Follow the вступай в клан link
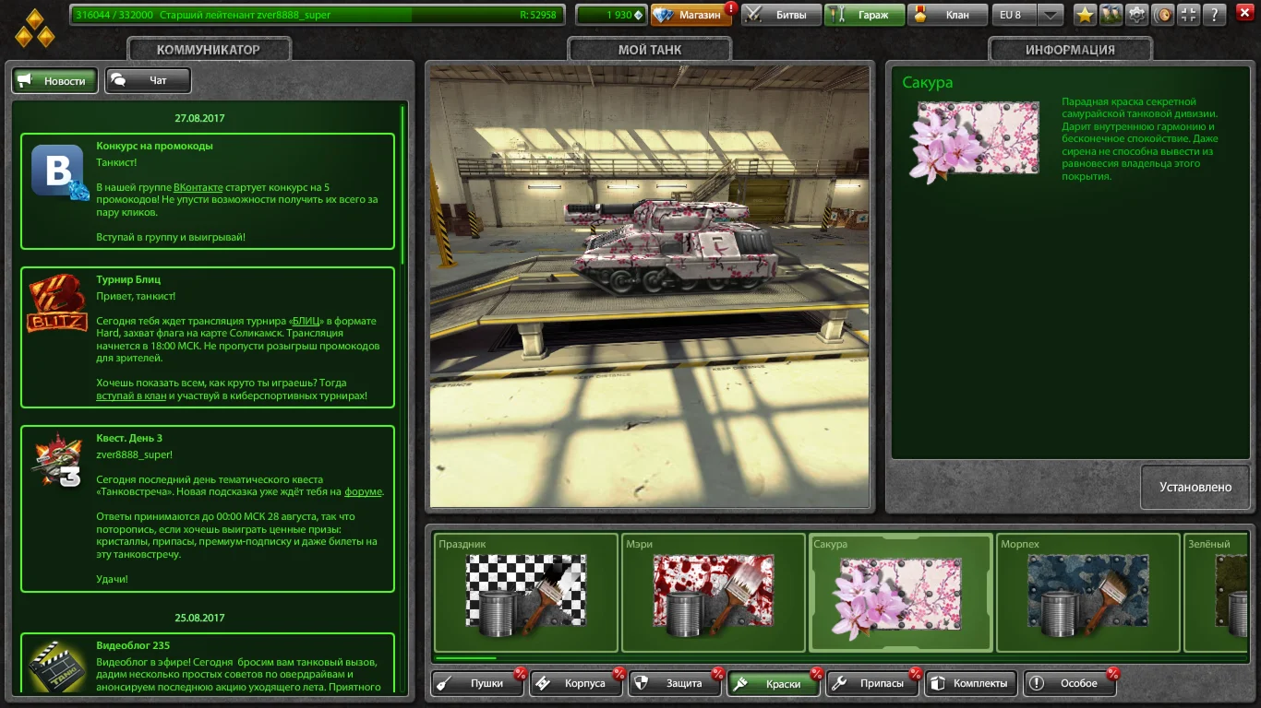This screenshot has width=1261, height=708. coord(131,395)
